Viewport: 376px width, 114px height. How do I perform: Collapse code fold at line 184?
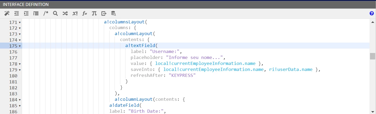(20, 100)
